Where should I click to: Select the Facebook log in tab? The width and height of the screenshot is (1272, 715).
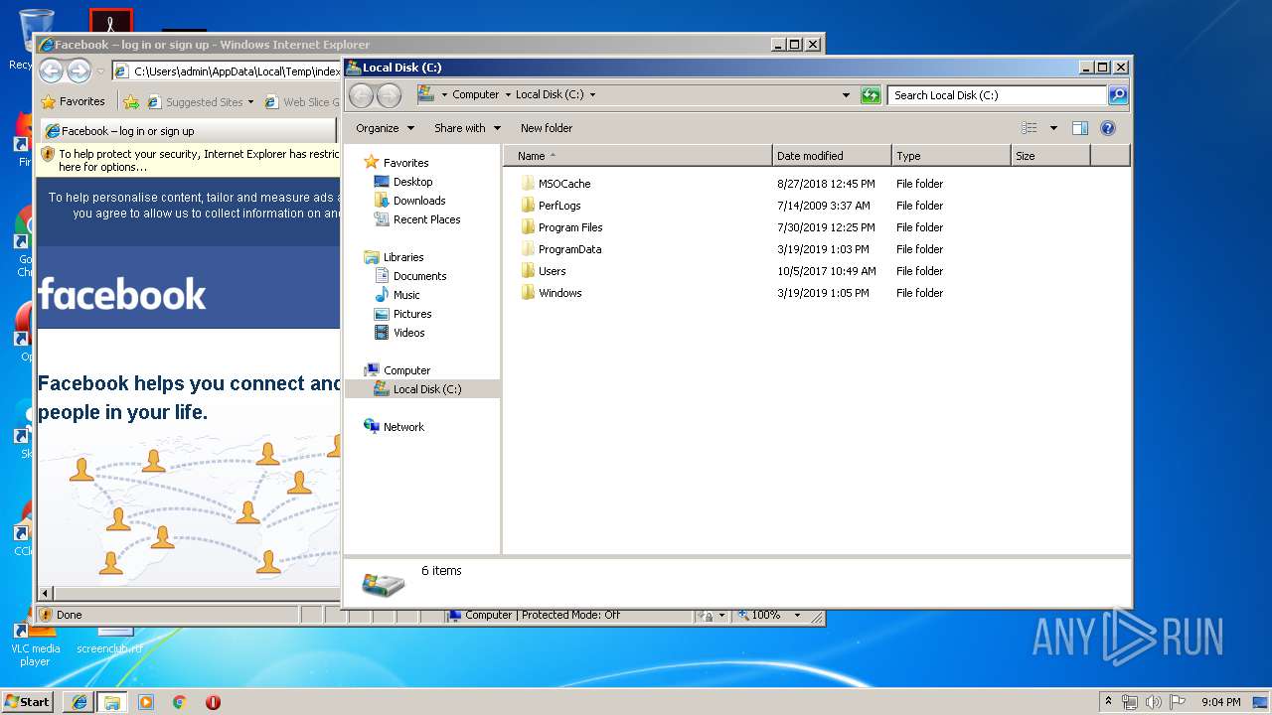pos(189,131)
